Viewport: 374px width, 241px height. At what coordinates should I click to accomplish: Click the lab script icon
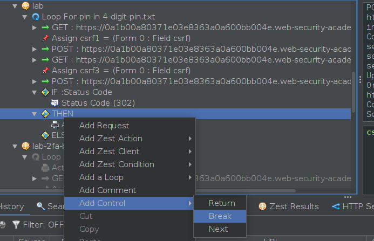click(25, 6)
